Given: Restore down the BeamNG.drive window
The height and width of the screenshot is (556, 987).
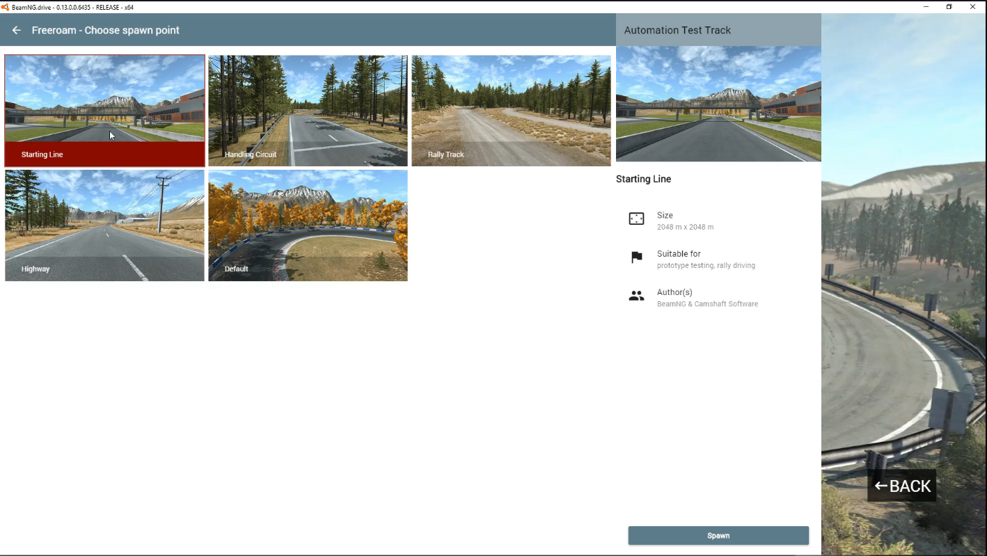Looking at the screenshot, I should tap(949, 7).
